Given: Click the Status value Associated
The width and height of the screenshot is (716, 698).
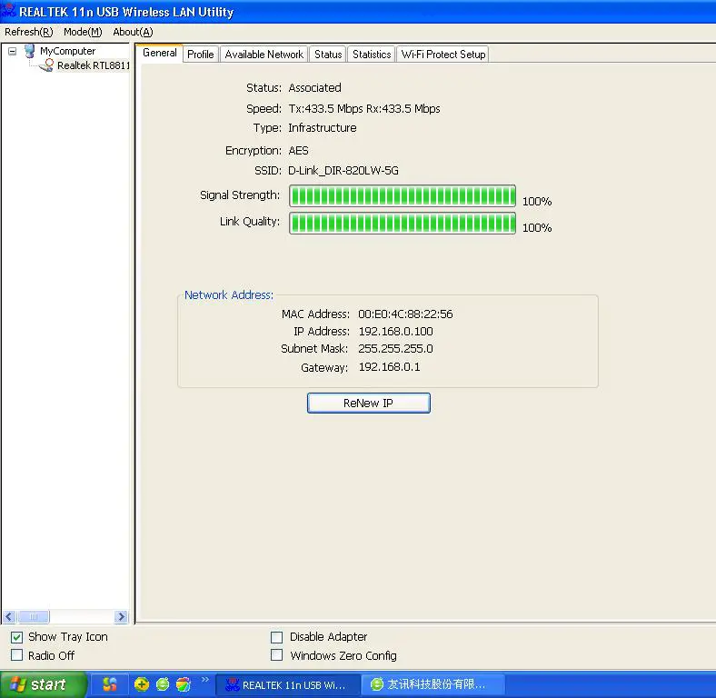Looking at the screenshot, I should 314,88.
